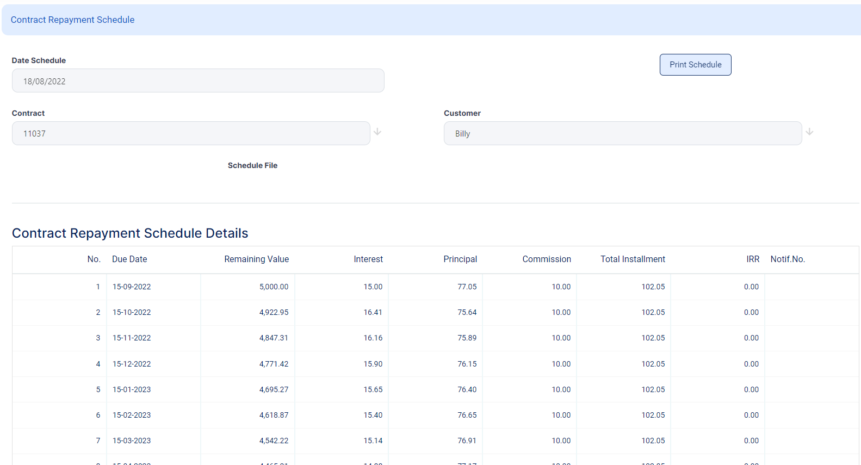
Task: Select the IRR column header
Action: tap(753, 259)
